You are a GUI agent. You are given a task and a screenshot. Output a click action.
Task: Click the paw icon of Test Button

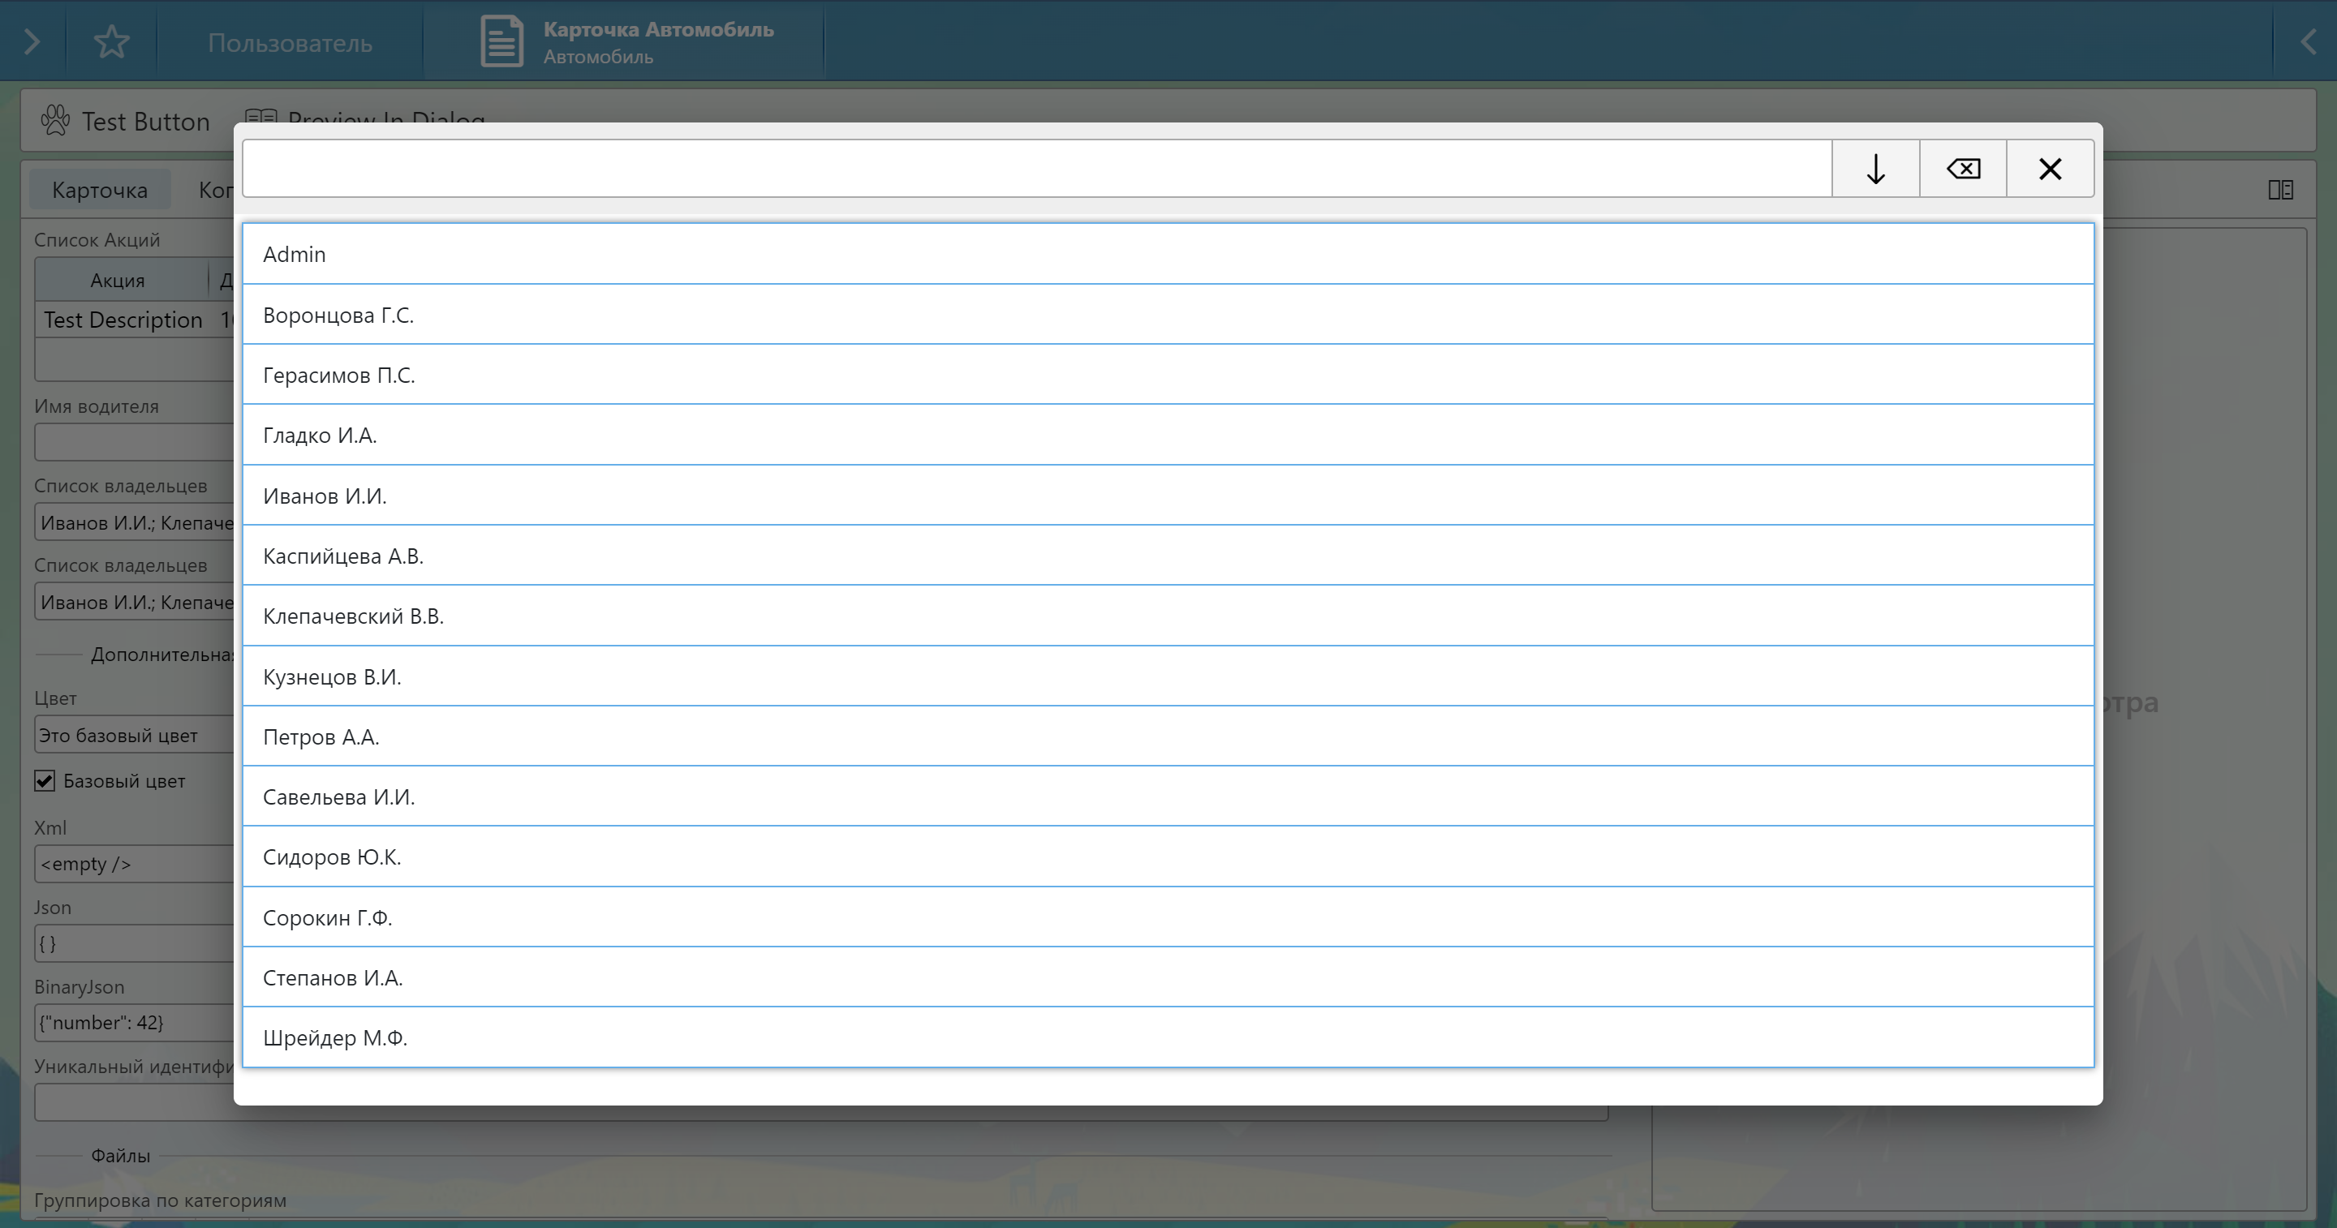click(x=55, y=121)
